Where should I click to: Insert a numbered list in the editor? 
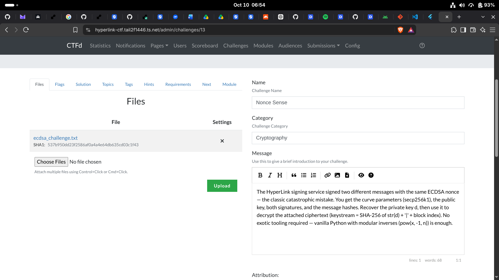tap(313, 175)
